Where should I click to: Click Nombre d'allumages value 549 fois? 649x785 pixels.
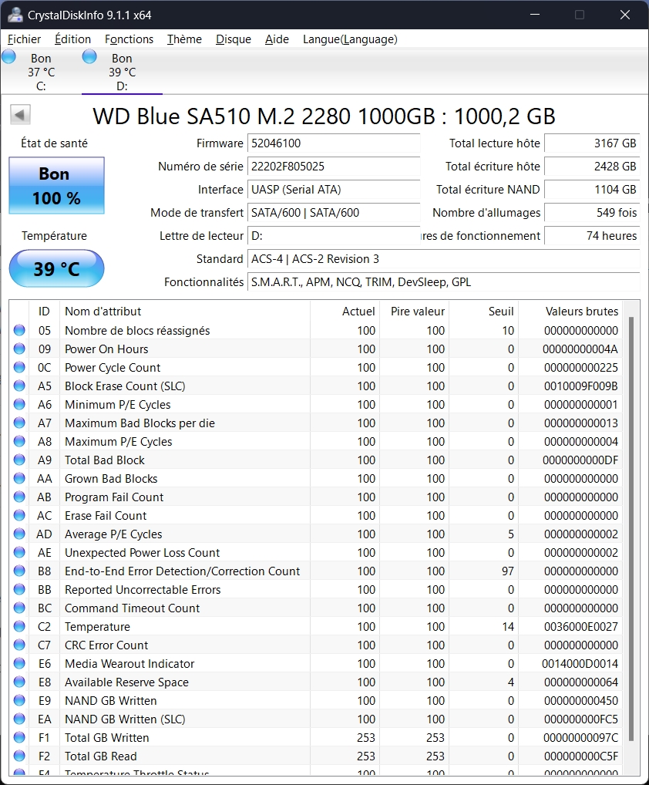click(x=592, y=212)
